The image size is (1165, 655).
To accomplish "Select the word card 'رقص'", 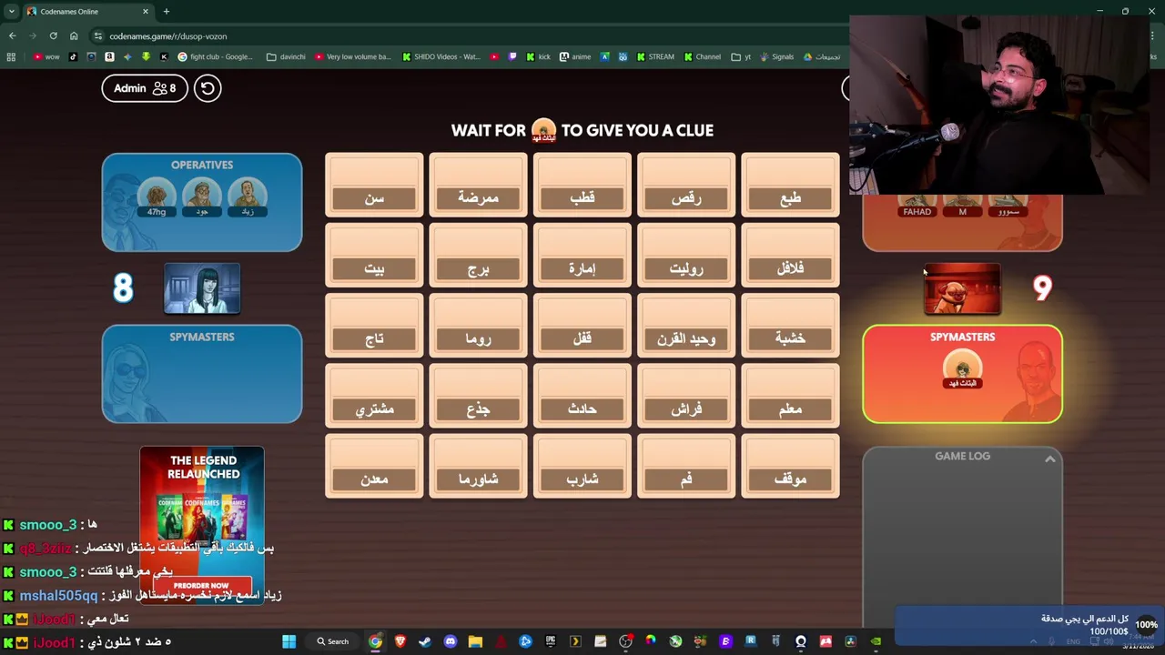I will [685, 186].
